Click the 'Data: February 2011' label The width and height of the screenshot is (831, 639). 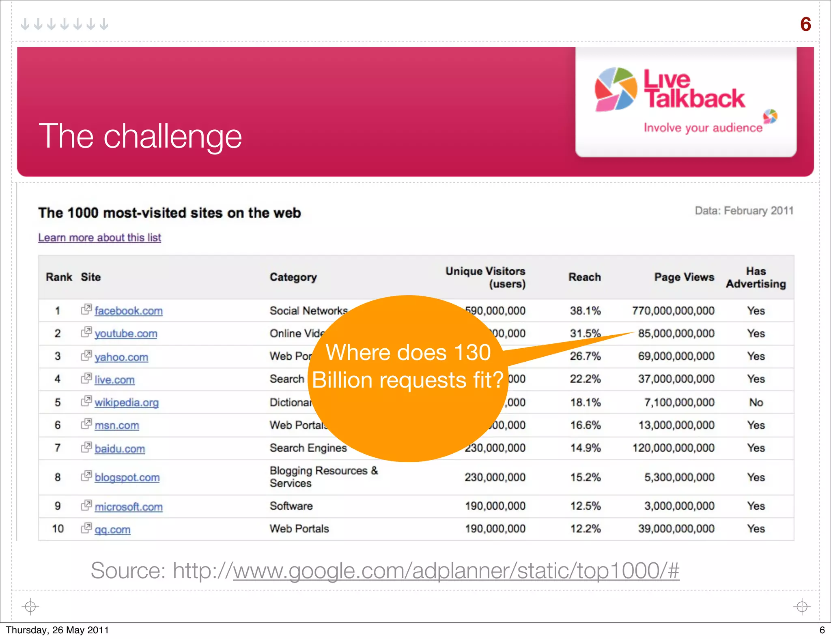(744, 211)
